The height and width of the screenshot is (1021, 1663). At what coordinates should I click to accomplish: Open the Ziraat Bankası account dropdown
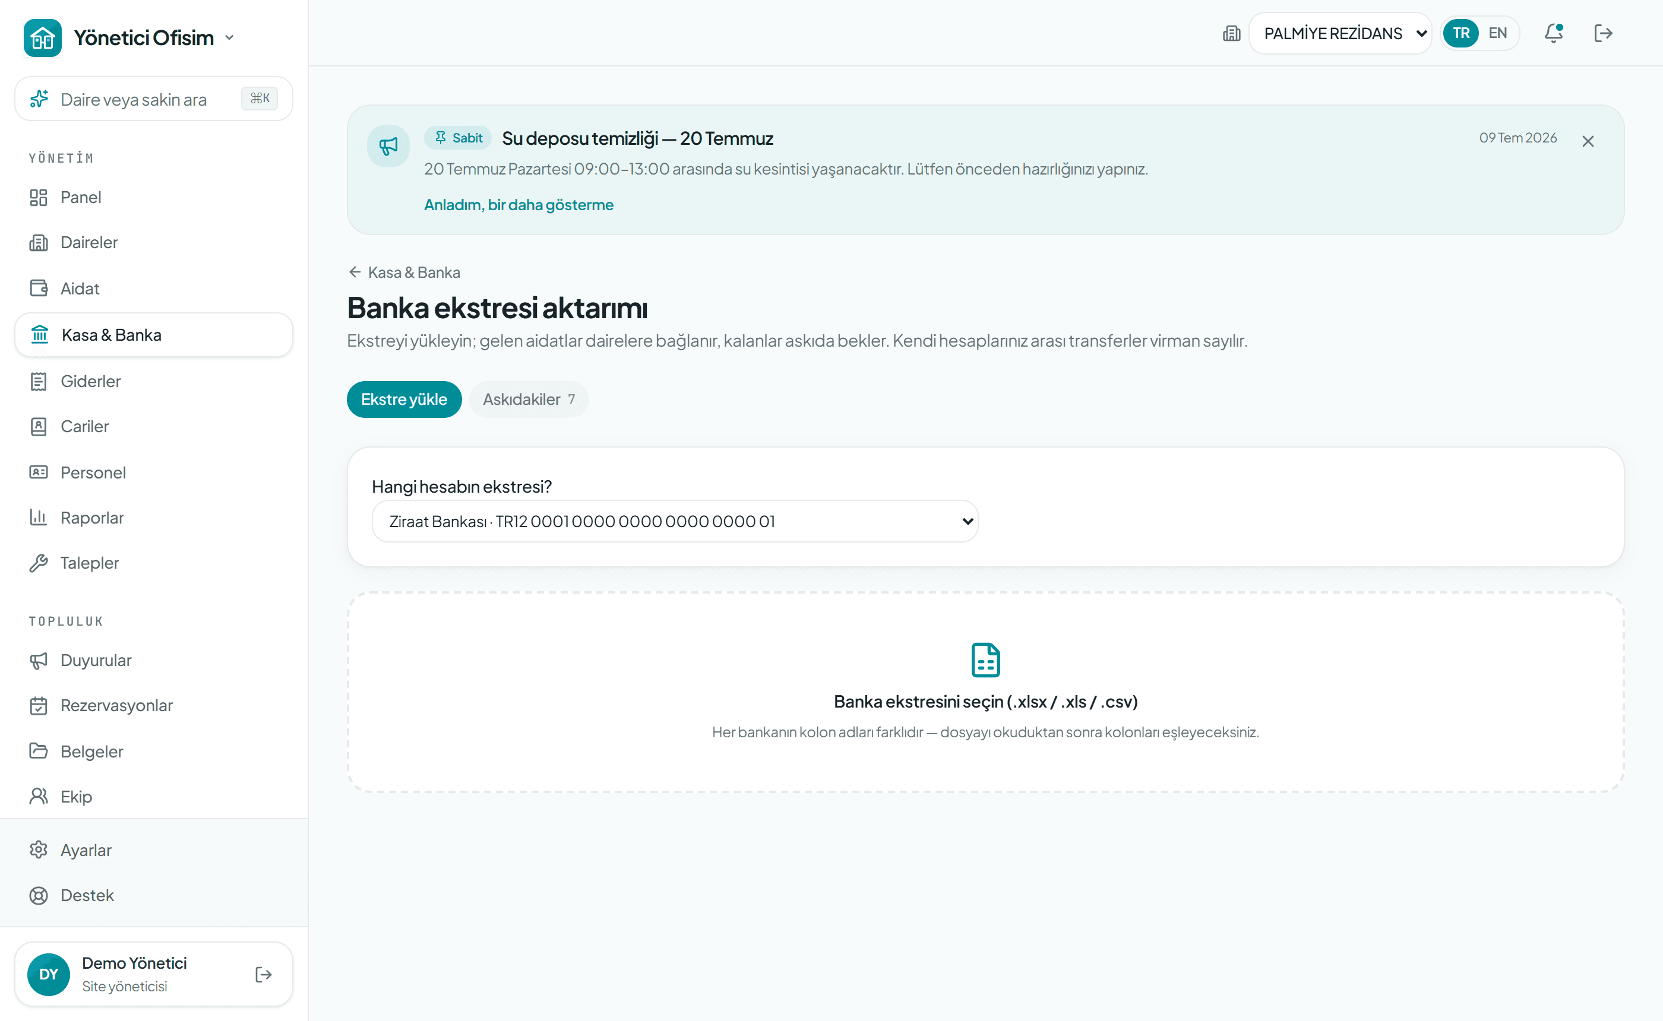coord(674,521)
